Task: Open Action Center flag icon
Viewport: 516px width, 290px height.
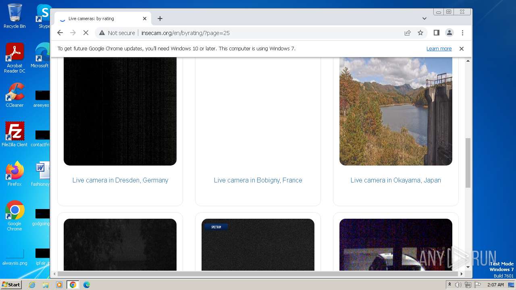Action: (477, 285)
